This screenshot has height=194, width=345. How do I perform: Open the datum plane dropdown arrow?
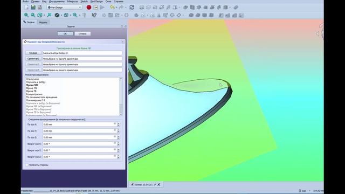coord(183,15)
